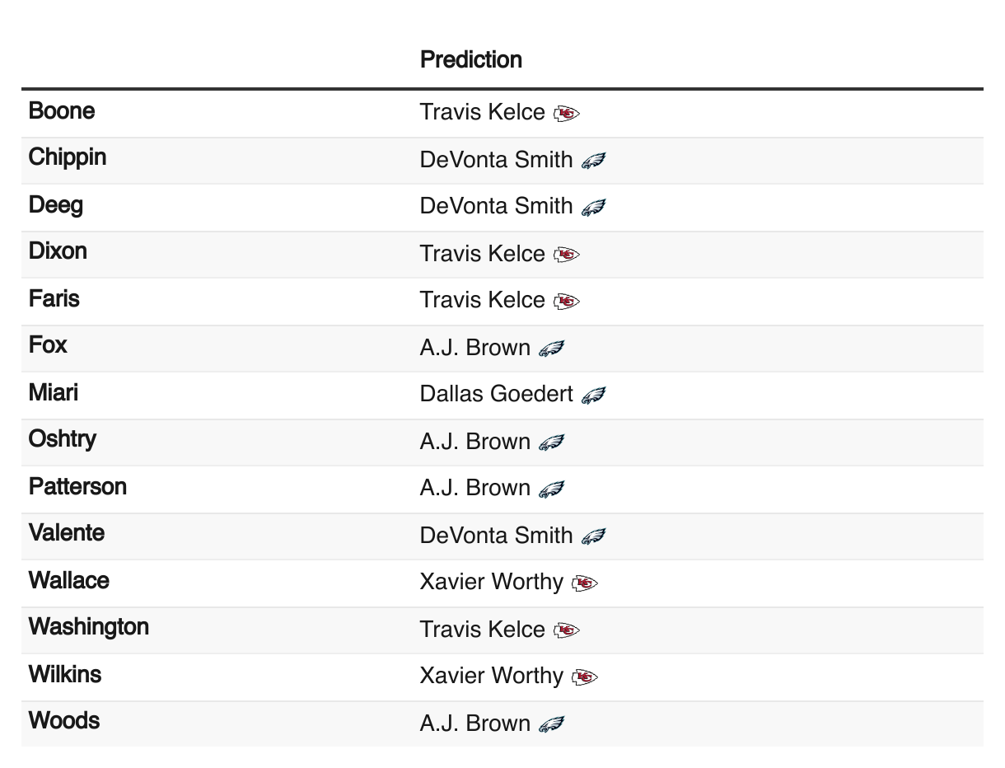Click the Eagles logo in Deeg's row
The width and height of the screenshot is (1005, 768).
(x=593, y=207)
